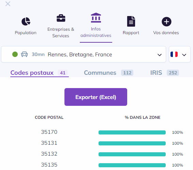The width and height of the screenshot is (193, 170).
Task: Open the country flag dropdown arrow
Action: (x=184, y=55)
